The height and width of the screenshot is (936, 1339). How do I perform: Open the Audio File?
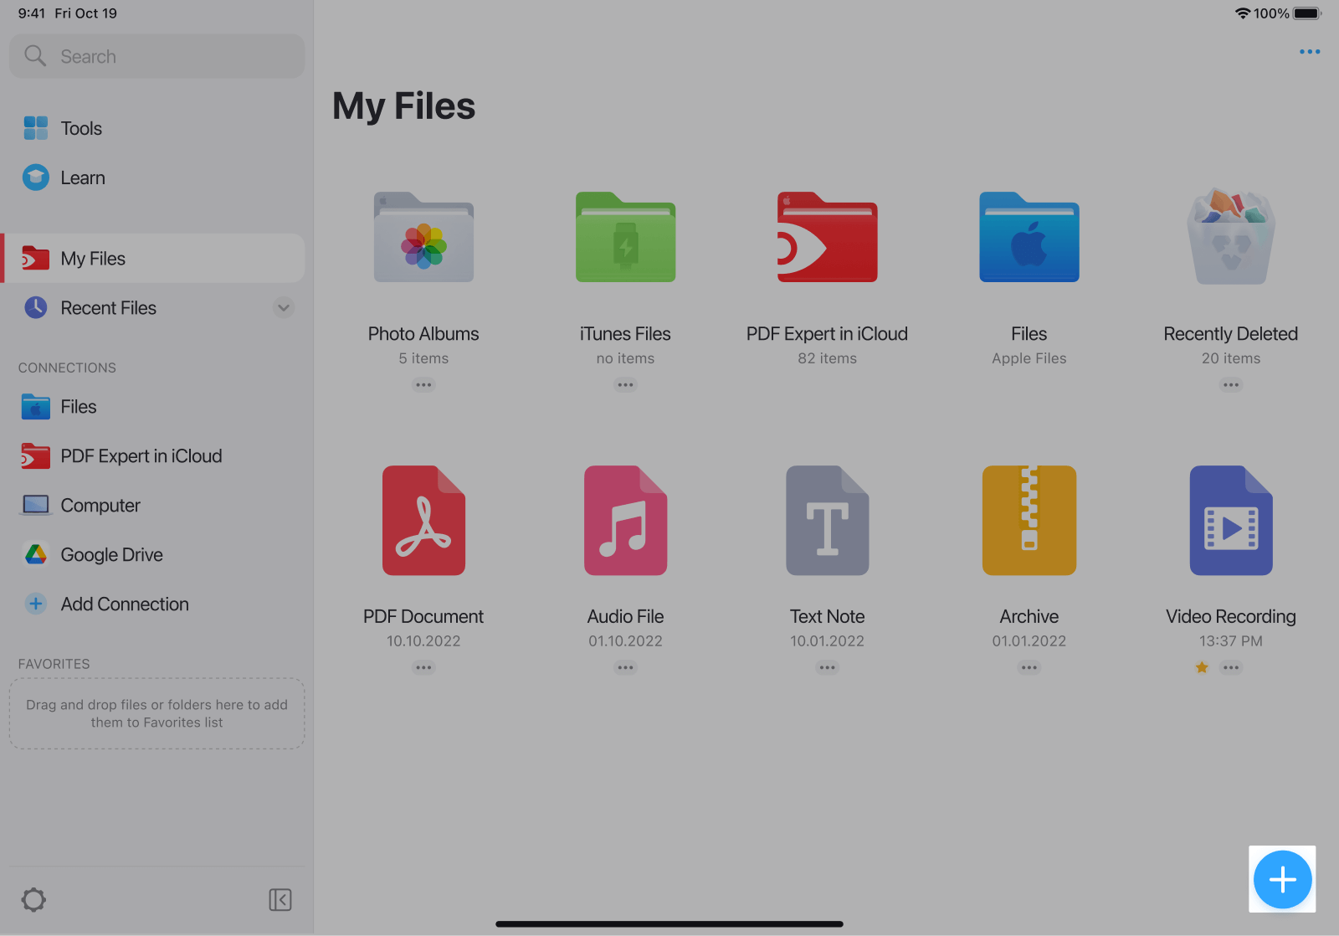tap(625, 521)
